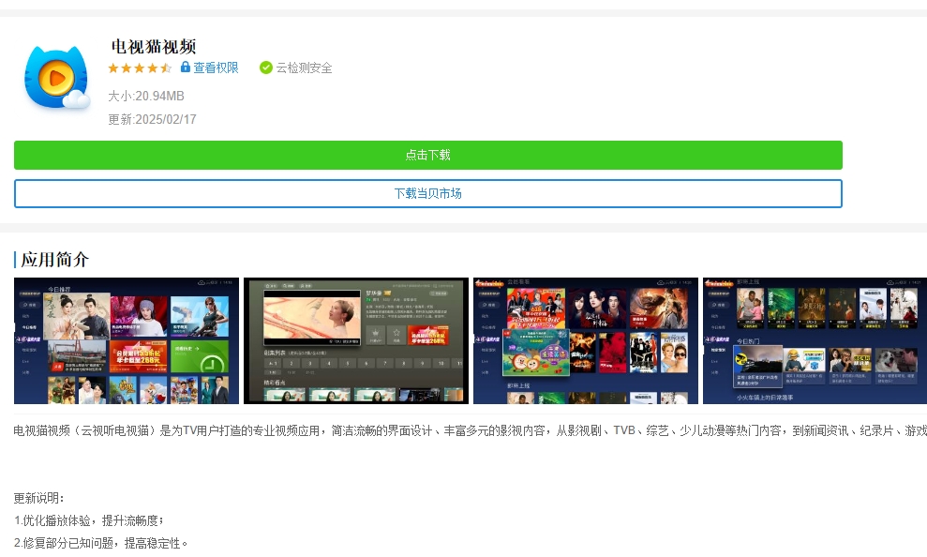
Task: Open the first 今日推荐 screenshot
Action: pos(126,340)
